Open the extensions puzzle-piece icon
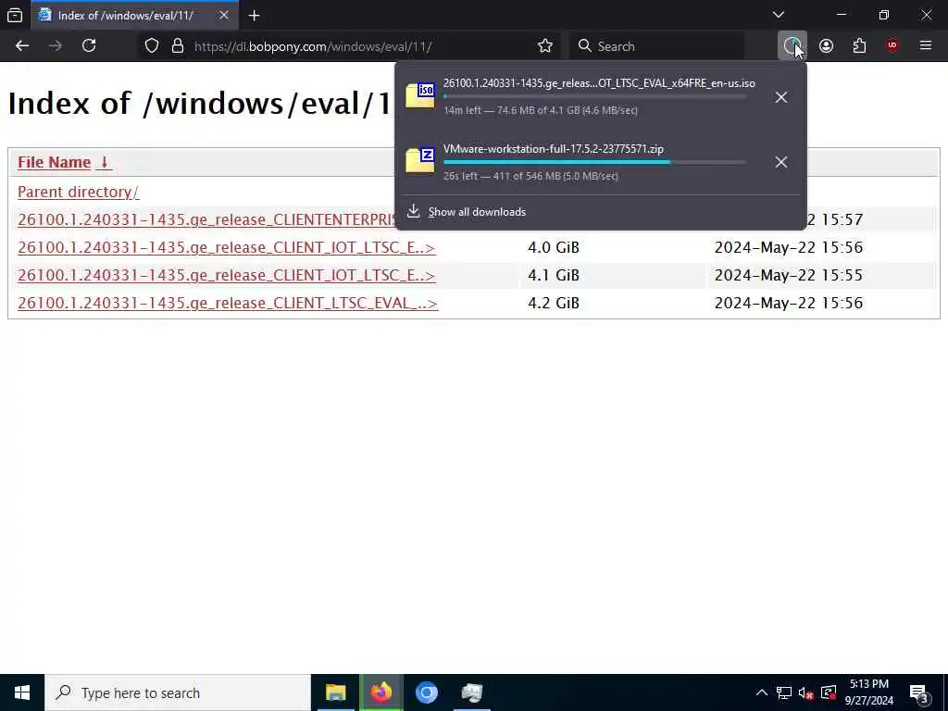The image size is (948, 711). [859, 46]
